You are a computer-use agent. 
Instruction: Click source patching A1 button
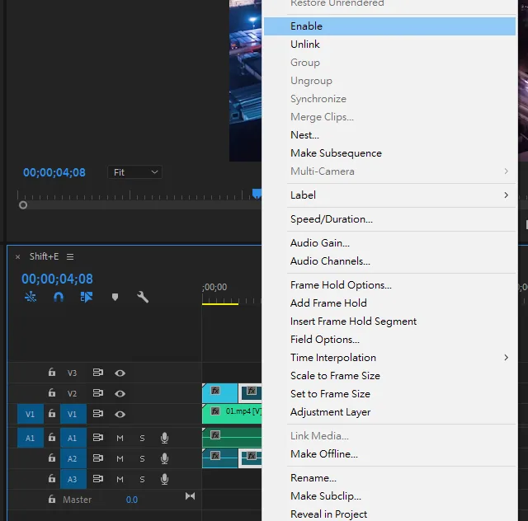pos(31,438)
